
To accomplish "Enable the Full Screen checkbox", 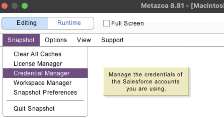I will 106,23.
